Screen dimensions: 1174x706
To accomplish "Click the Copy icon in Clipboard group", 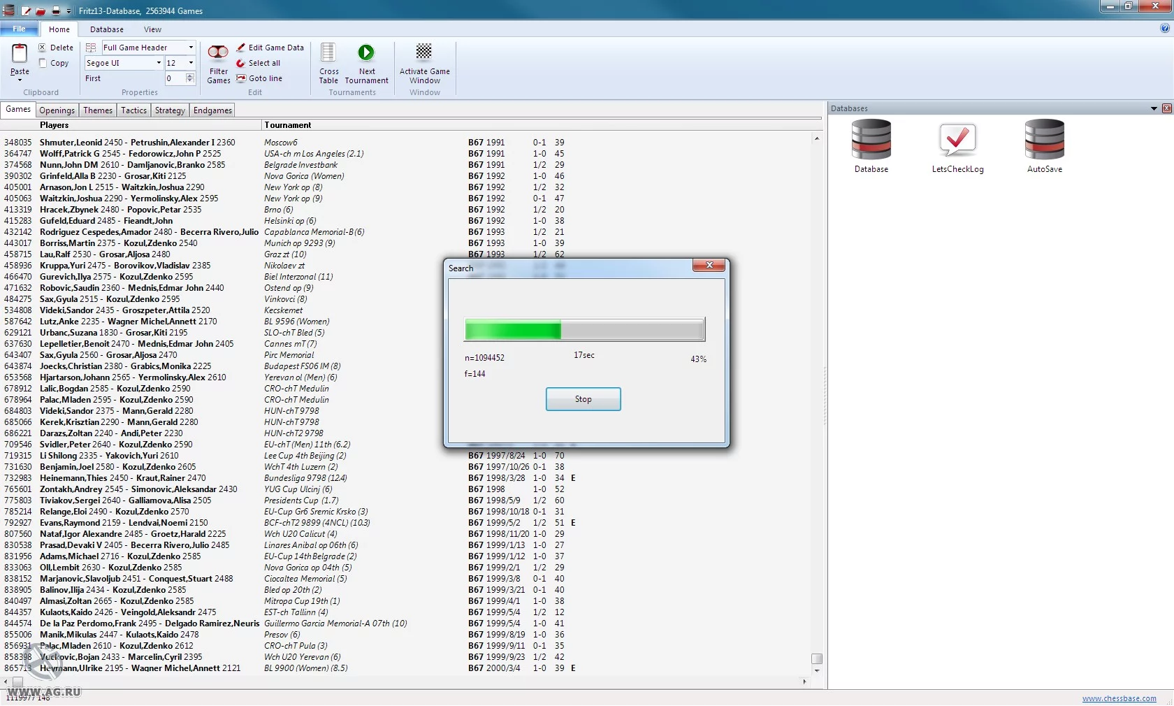I will point(43,63).
